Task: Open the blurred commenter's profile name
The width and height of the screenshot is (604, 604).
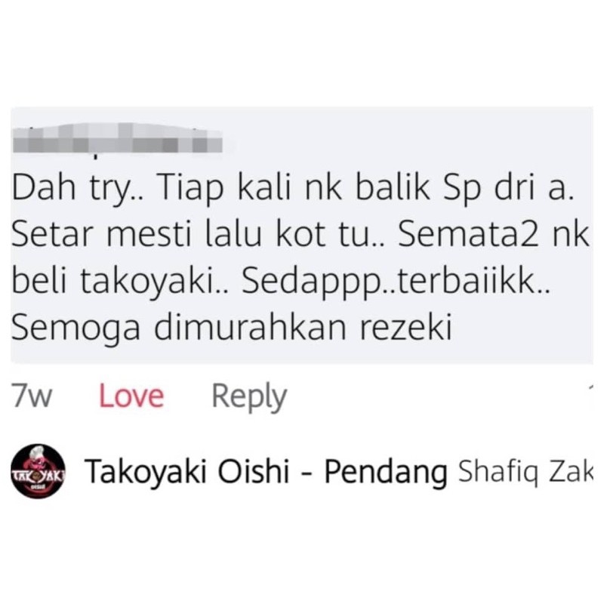Action: [118, 139]
